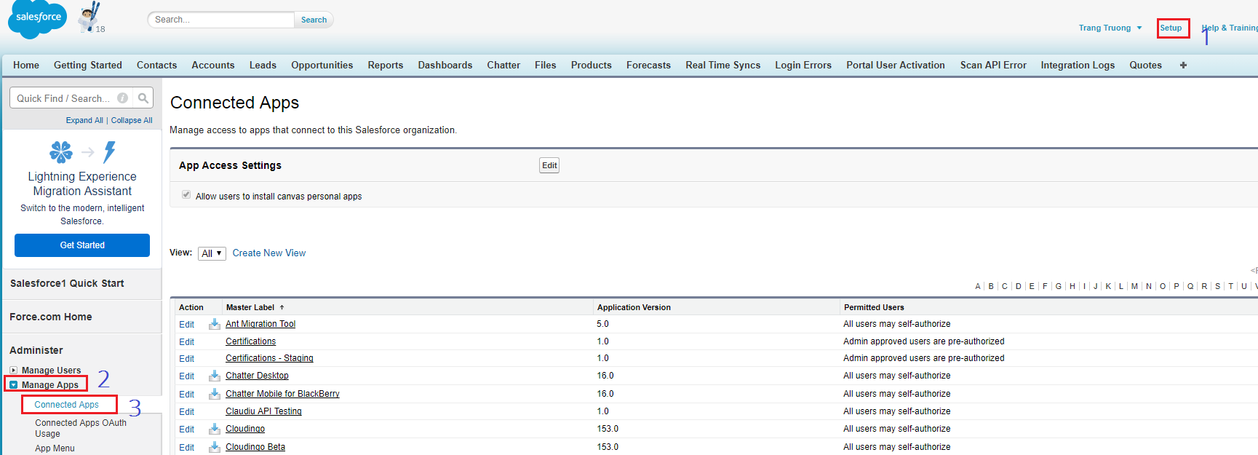Click Create New View link

tap(269, 253)
